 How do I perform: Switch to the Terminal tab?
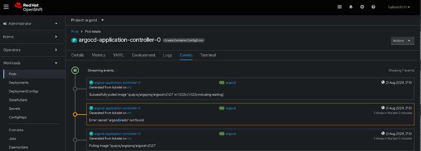[208, 55]
